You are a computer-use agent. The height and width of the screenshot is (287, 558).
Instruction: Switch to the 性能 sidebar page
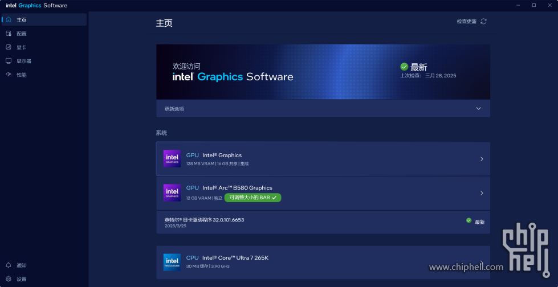pyautogui.click(x=44, y=75)
